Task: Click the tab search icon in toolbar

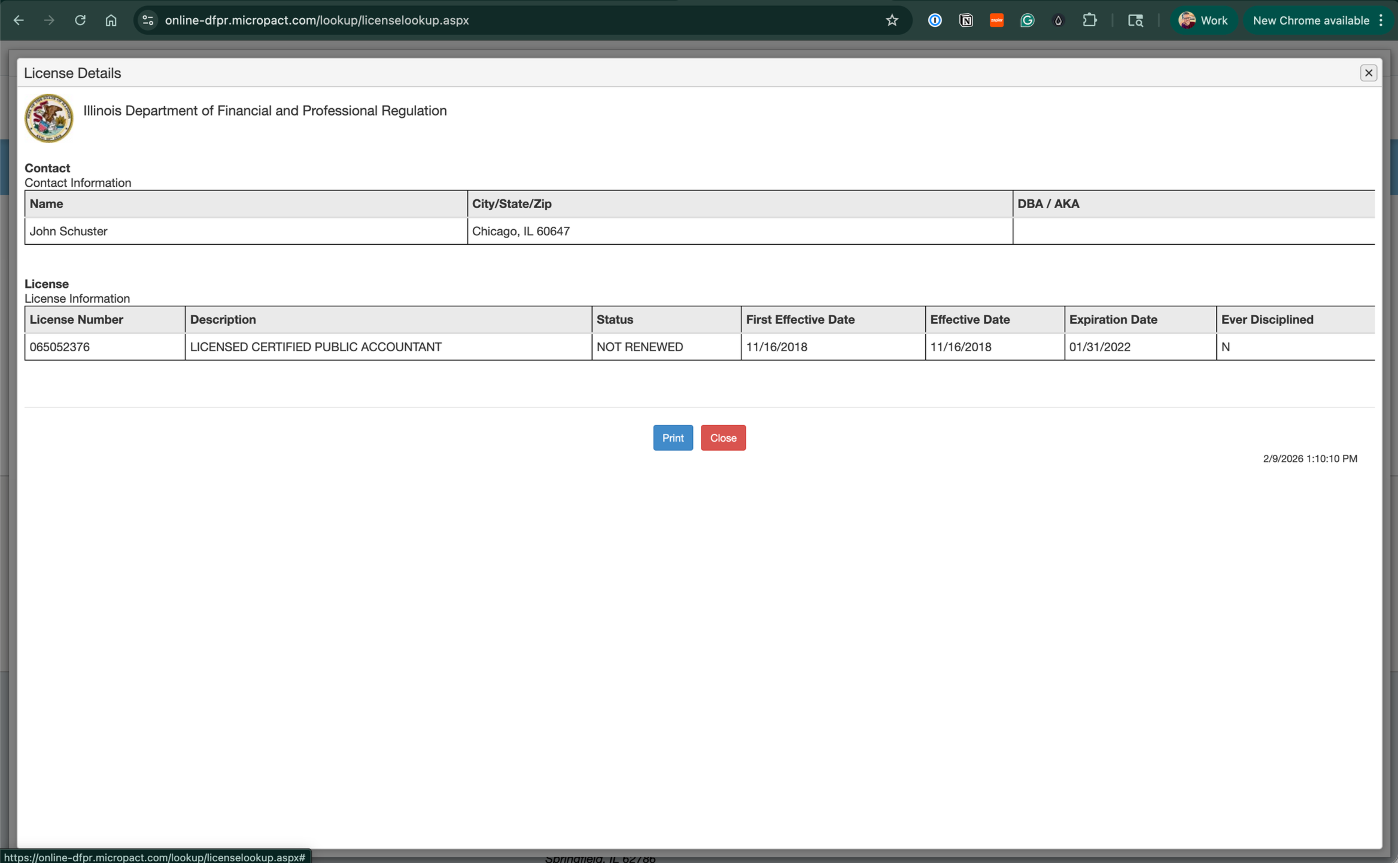Action: click(x=1135, y=20)
